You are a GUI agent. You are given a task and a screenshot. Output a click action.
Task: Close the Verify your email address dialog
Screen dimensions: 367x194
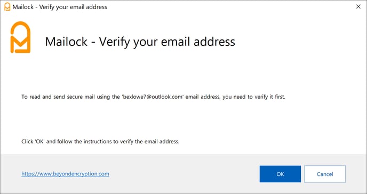point(358,7)
